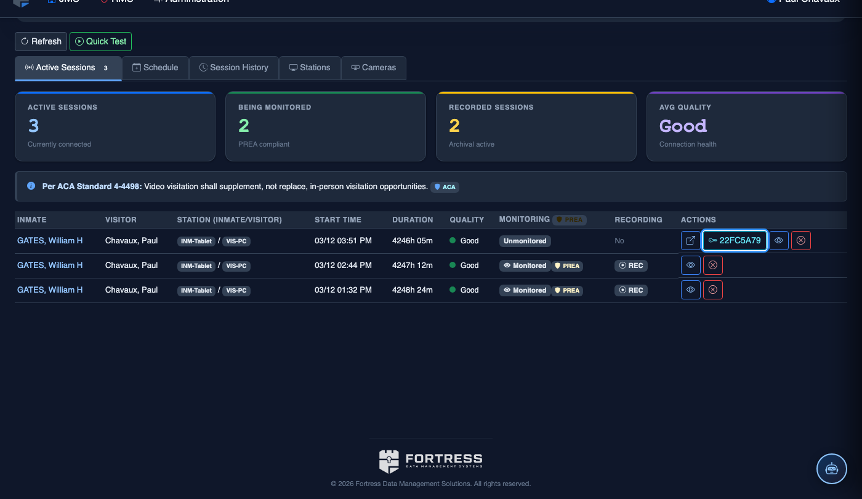This screenshot has width=862, height=499.
Task: End the 01:32 PM session with red X
Action: (x=713, y=290)
